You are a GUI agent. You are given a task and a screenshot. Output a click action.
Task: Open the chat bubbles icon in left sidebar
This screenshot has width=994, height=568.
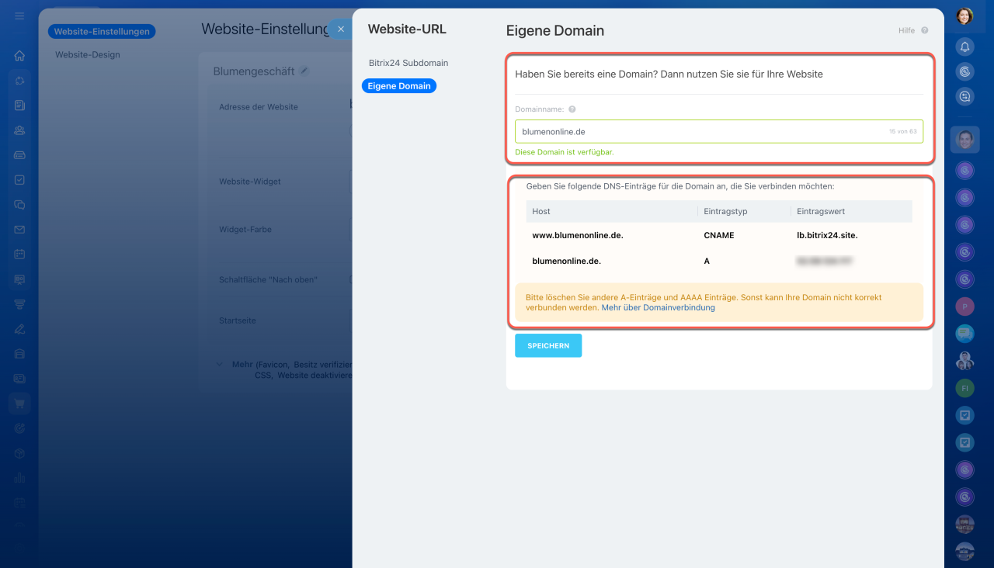19,205
